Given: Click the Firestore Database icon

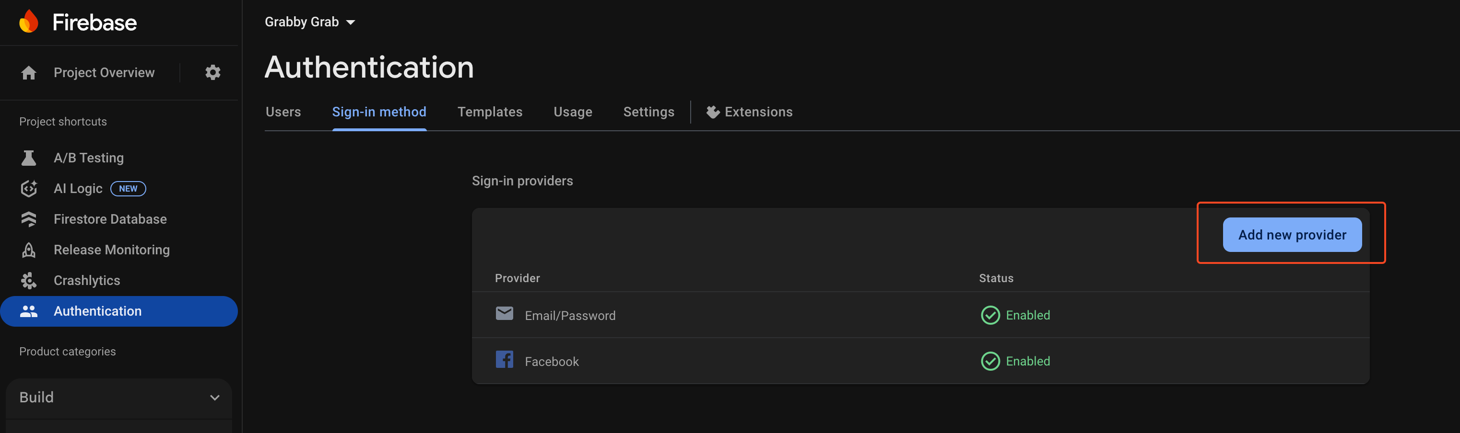Looking at the screenshot, I should coord(28,219).
